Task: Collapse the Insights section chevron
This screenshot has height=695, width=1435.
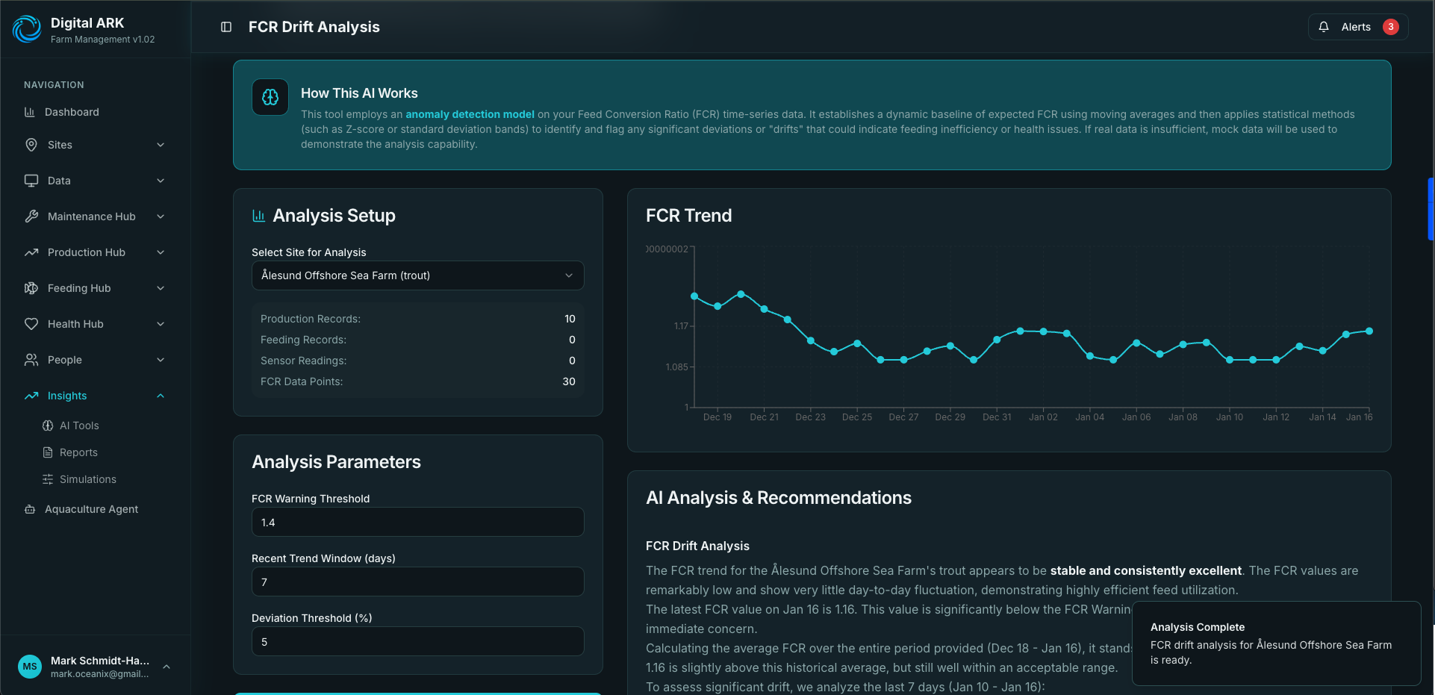Action: [x=161, y=396]
